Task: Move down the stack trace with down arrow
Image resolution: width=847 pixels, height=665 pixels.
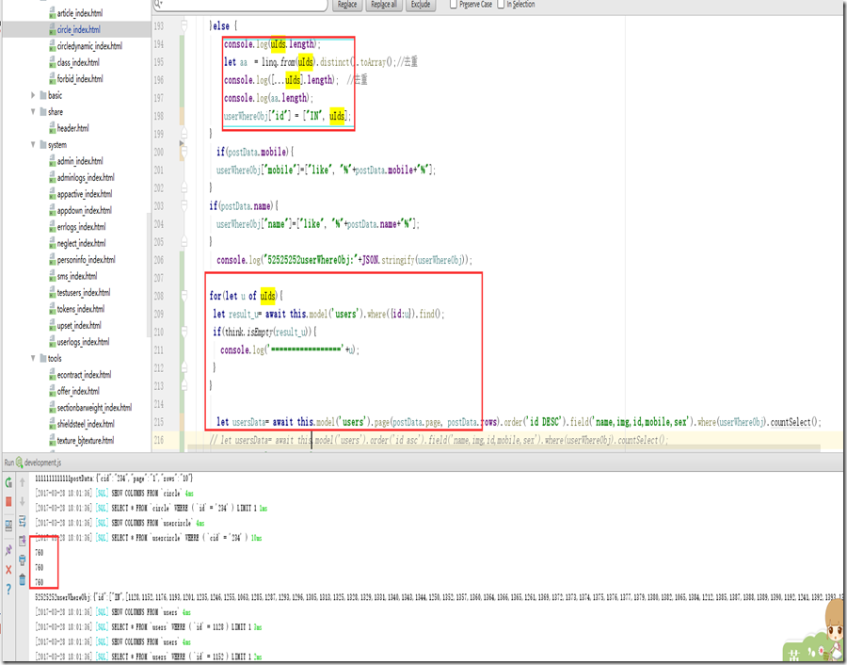Action: click(23, 501)
